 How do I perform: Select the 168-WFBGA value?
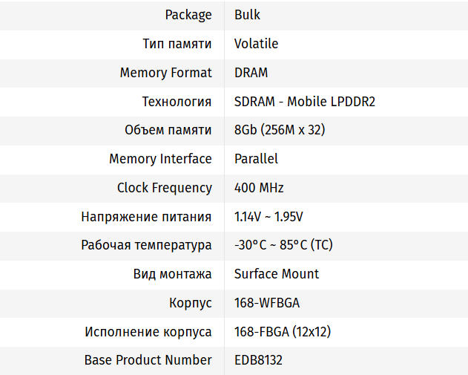(x=266, y=303)
